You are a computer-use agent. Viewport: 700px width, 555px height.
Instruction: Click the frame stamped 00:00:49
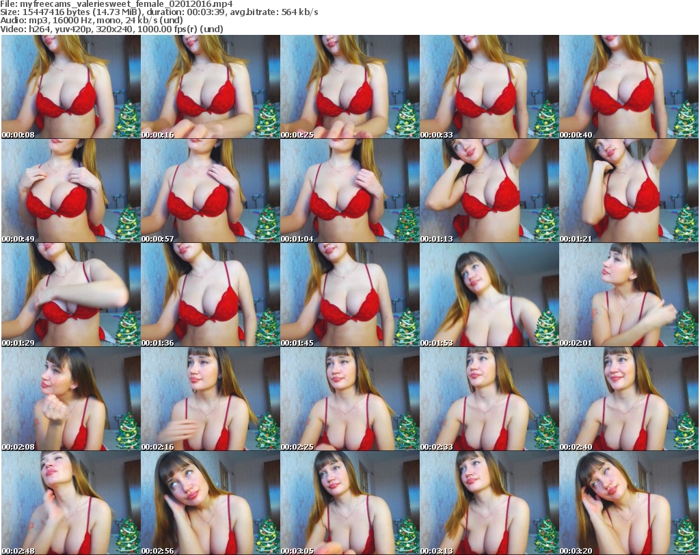point(71,191)
